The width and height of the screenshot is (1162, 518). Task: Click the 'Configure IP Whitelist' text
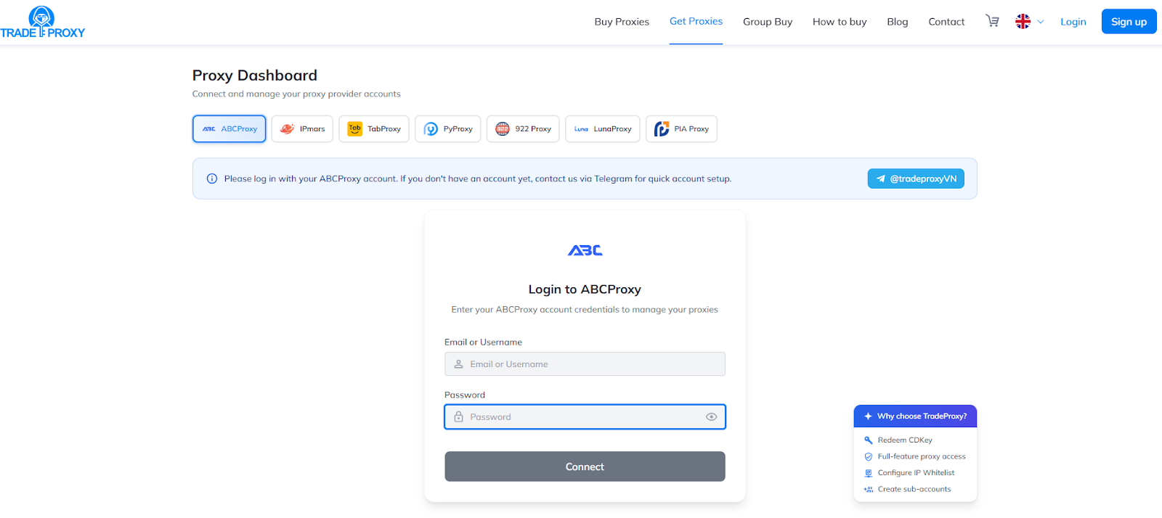(x=916, y=473)
